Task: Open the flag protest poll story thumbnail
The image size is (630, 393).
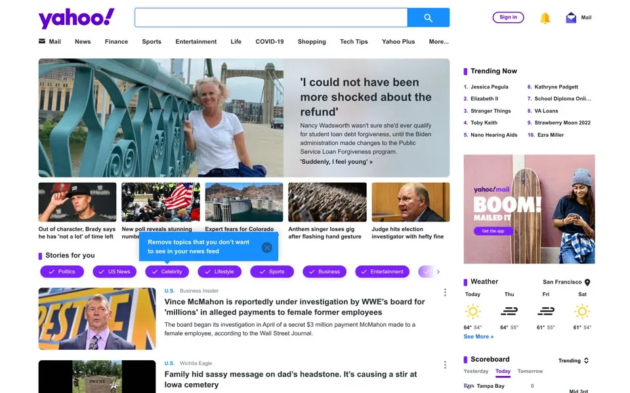Action: tap(161, 202)
